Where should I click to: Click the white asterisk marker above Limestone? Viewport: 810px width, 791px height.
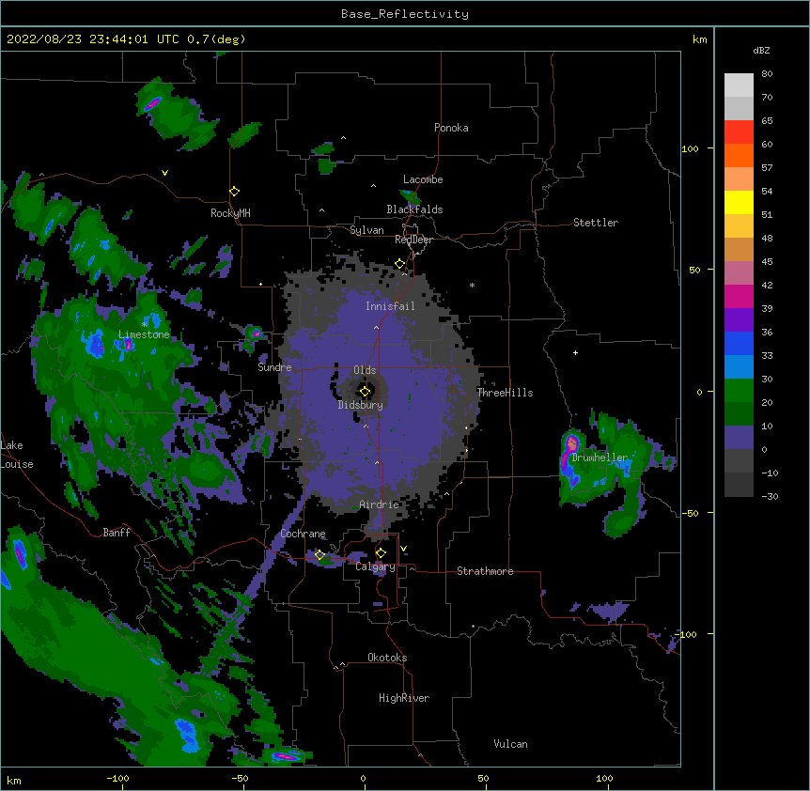145,324
